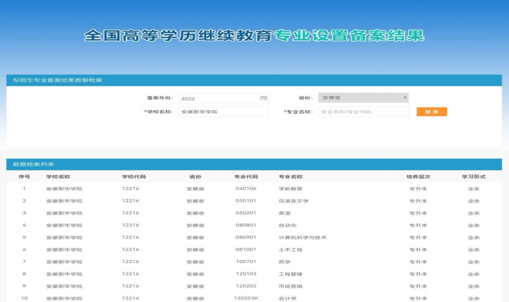Click major code 120203K

click(x=246, y=298)
